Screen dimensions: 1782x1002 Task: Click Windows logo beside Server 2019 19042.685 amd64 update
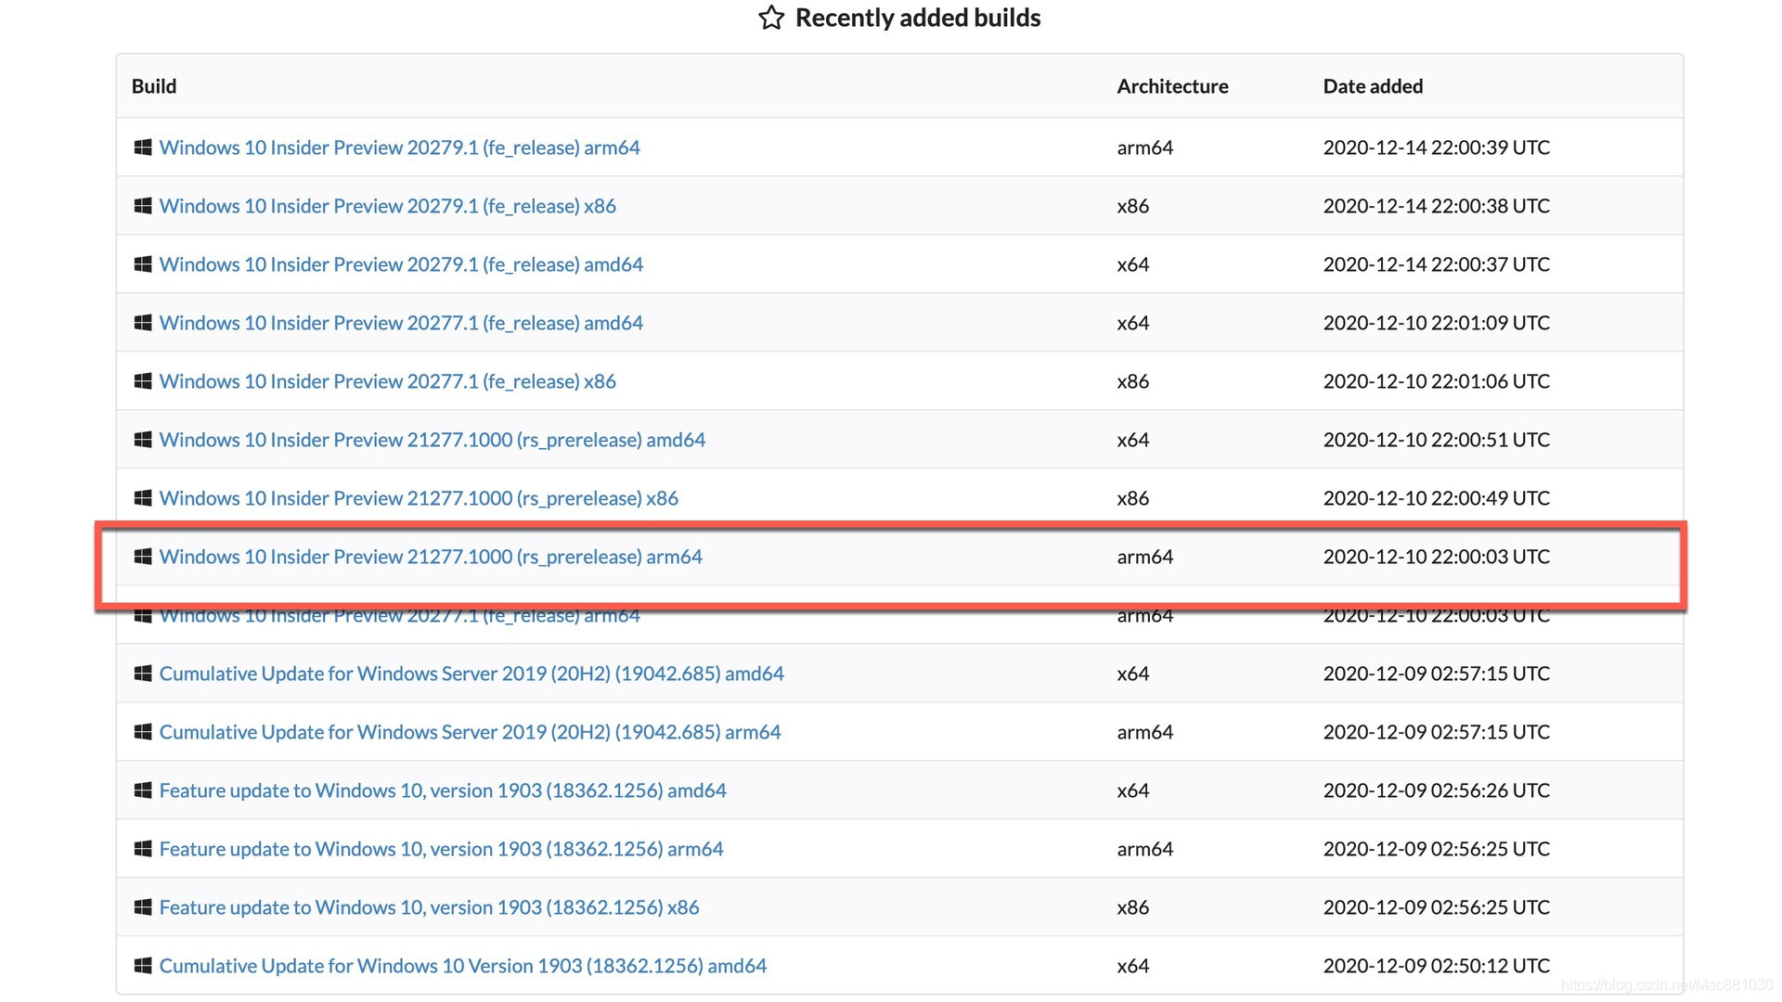[143, 674]
